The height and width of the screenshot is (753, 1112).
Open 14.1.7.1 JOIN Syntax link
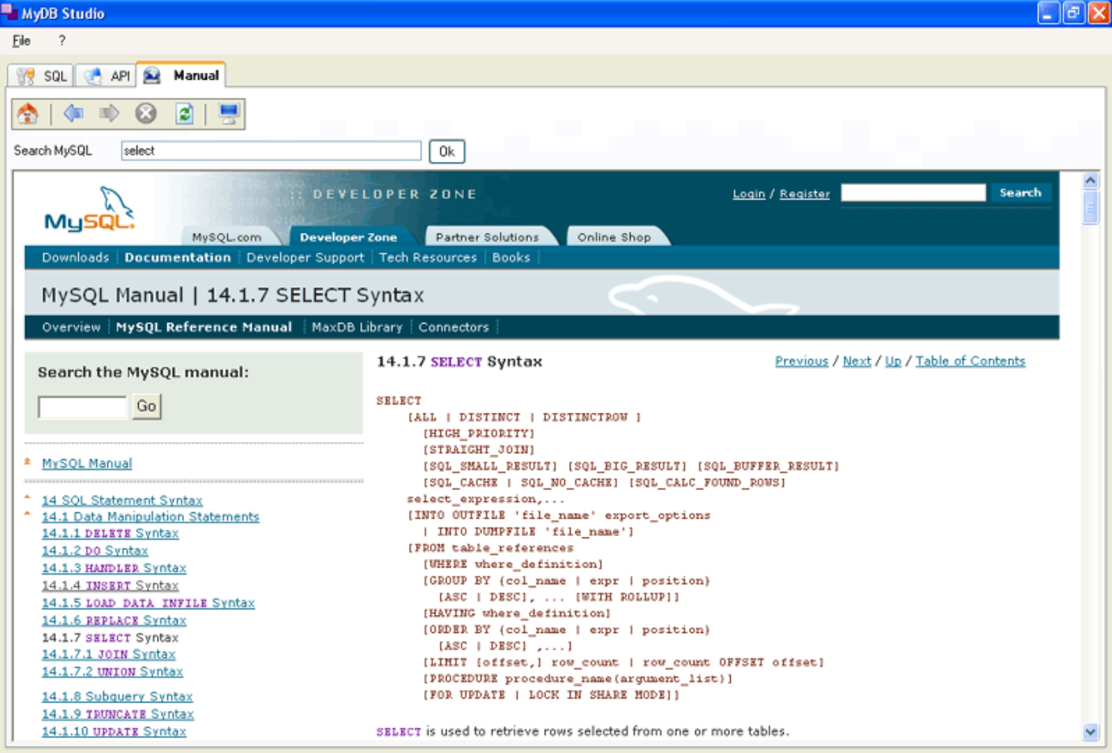click(x=109, y=654)
